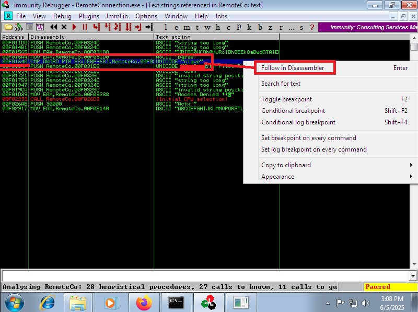Click the Disassembly column header
The image size is (418, 312).
pos(91,37)
